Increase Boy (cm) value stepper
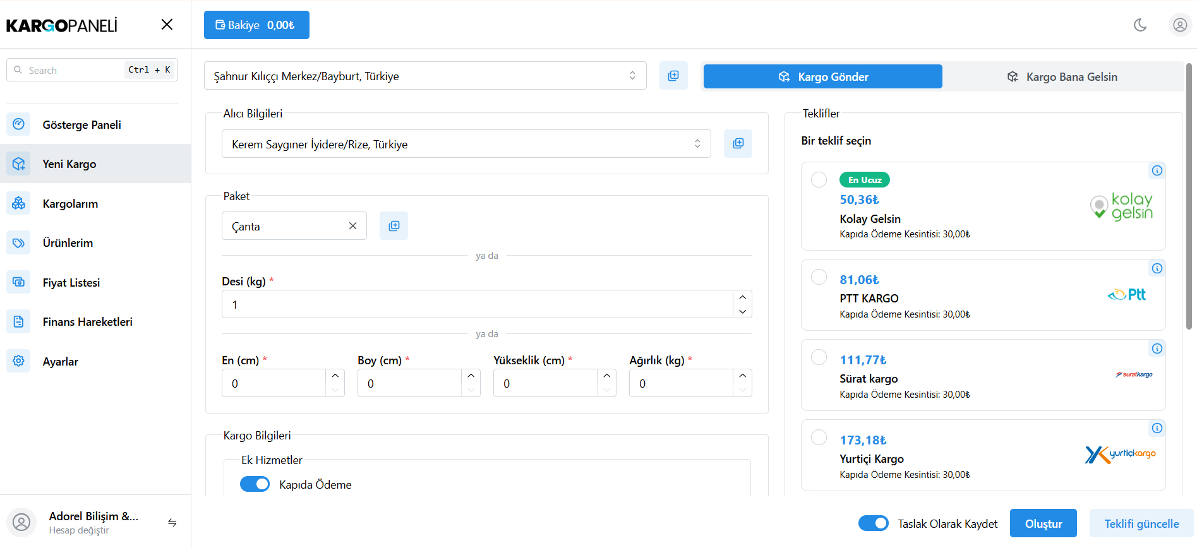This screenshot has height=548, width=1197. (x=471, y=376)
